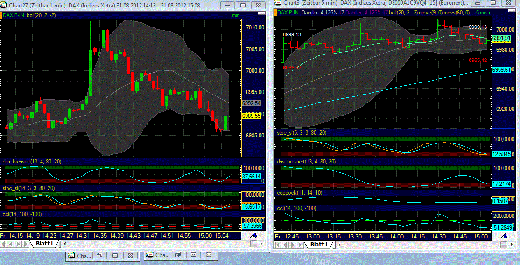
Task: Jump to first sheet in Chart3
Action: point(278,245)
